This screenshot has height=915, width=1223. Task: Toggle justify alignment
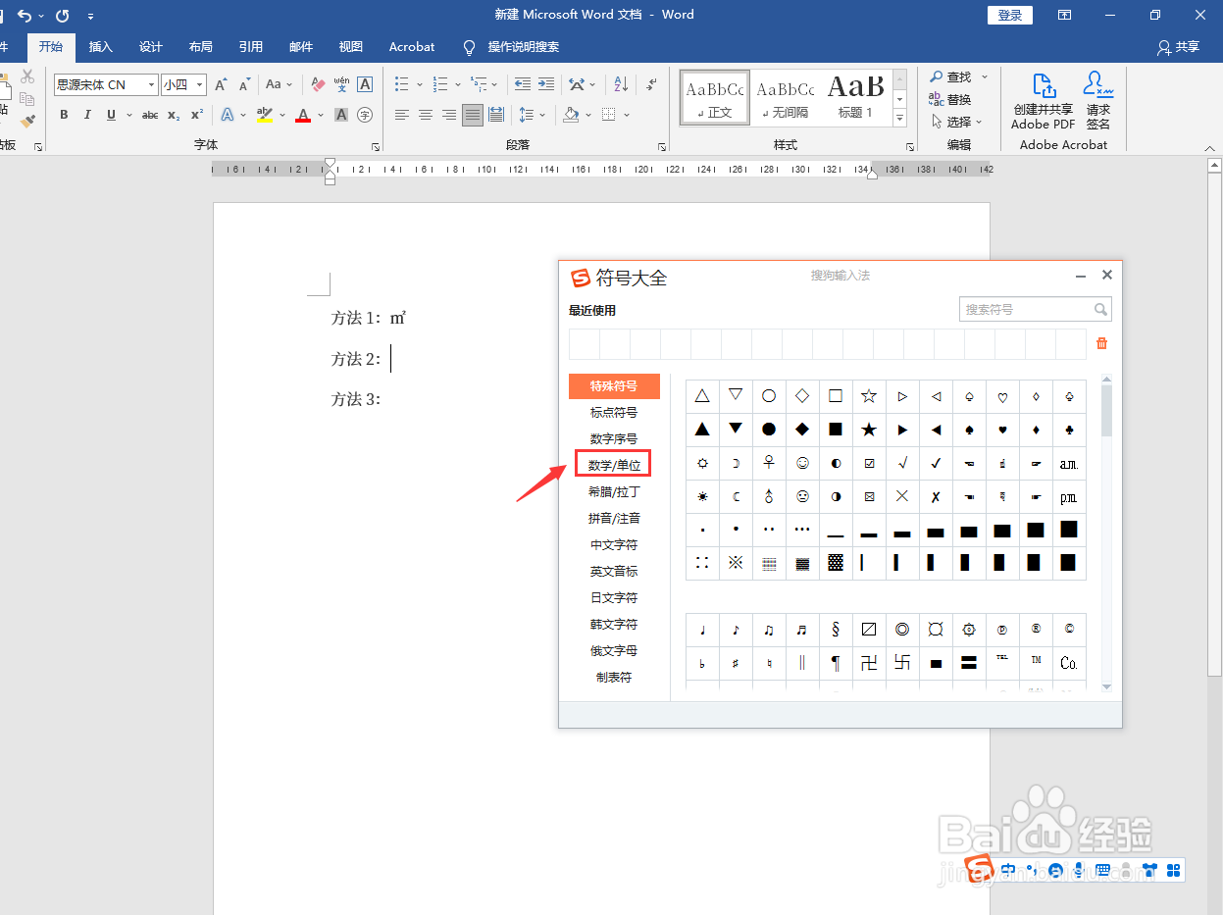(473, 115)
